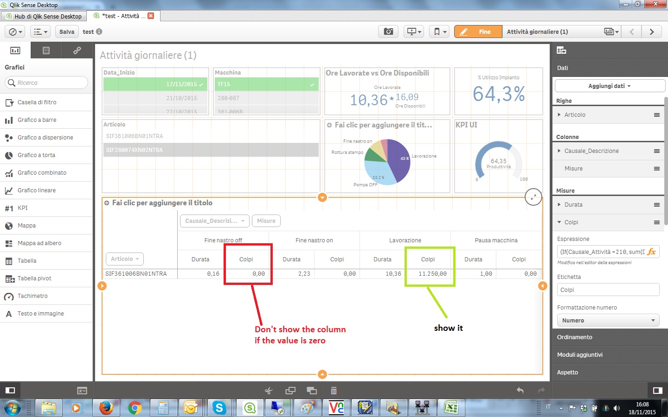This screenshot has width=668, height=417.
Task: Toggle the properties panel bottom-right icon
Action: click(x=657, y=391)
